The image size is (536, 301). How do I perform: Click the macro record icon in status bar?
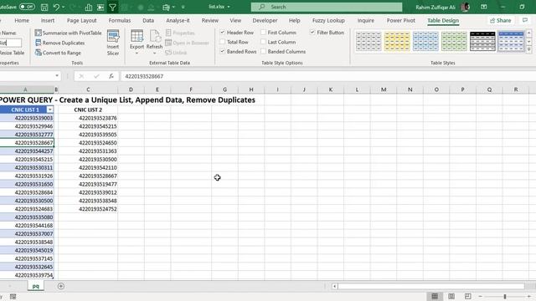pos(13,297)
